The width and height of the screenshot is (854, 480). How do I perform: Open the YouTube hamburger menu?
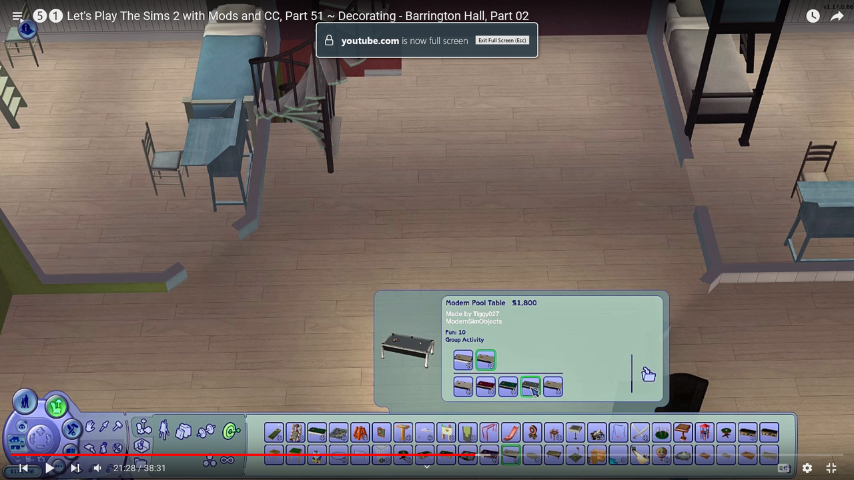click(17, 16)
